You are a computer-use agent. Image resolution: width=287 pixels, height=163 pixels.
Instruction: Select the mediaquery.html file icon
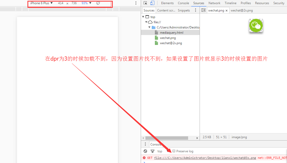click(x=156, y=33)
